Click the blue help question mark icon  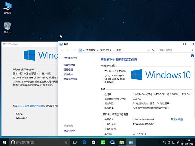click(x=192, y=56)
